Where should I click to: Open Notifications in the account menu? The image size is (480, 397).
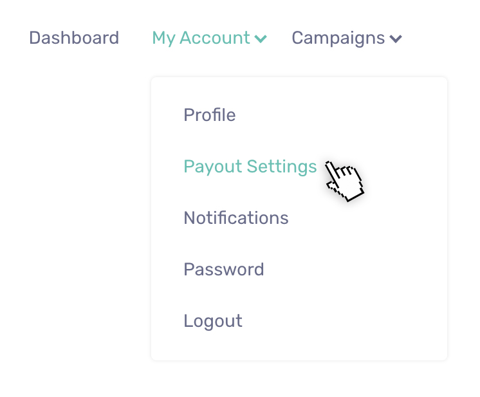click(236, 218)
